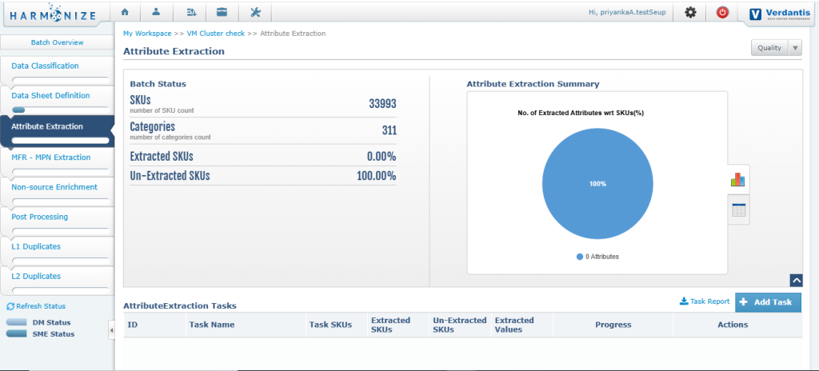Click Add Task button
The height and width of the screenshot is (371, 819).
[768, 302]
